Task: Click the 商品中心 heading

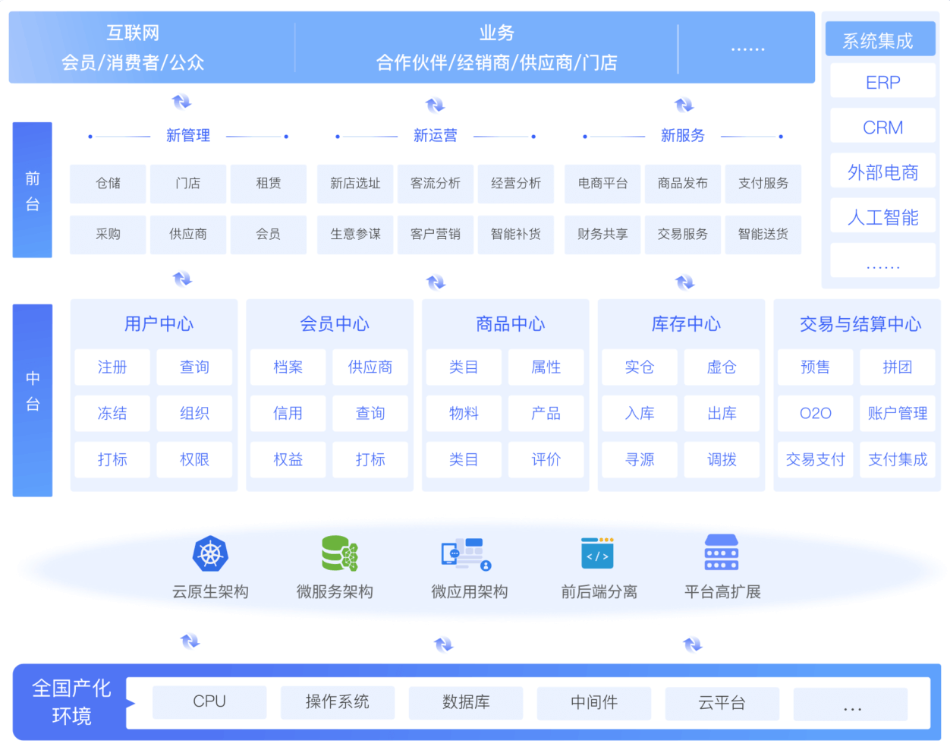Action: tap(511, 324)
